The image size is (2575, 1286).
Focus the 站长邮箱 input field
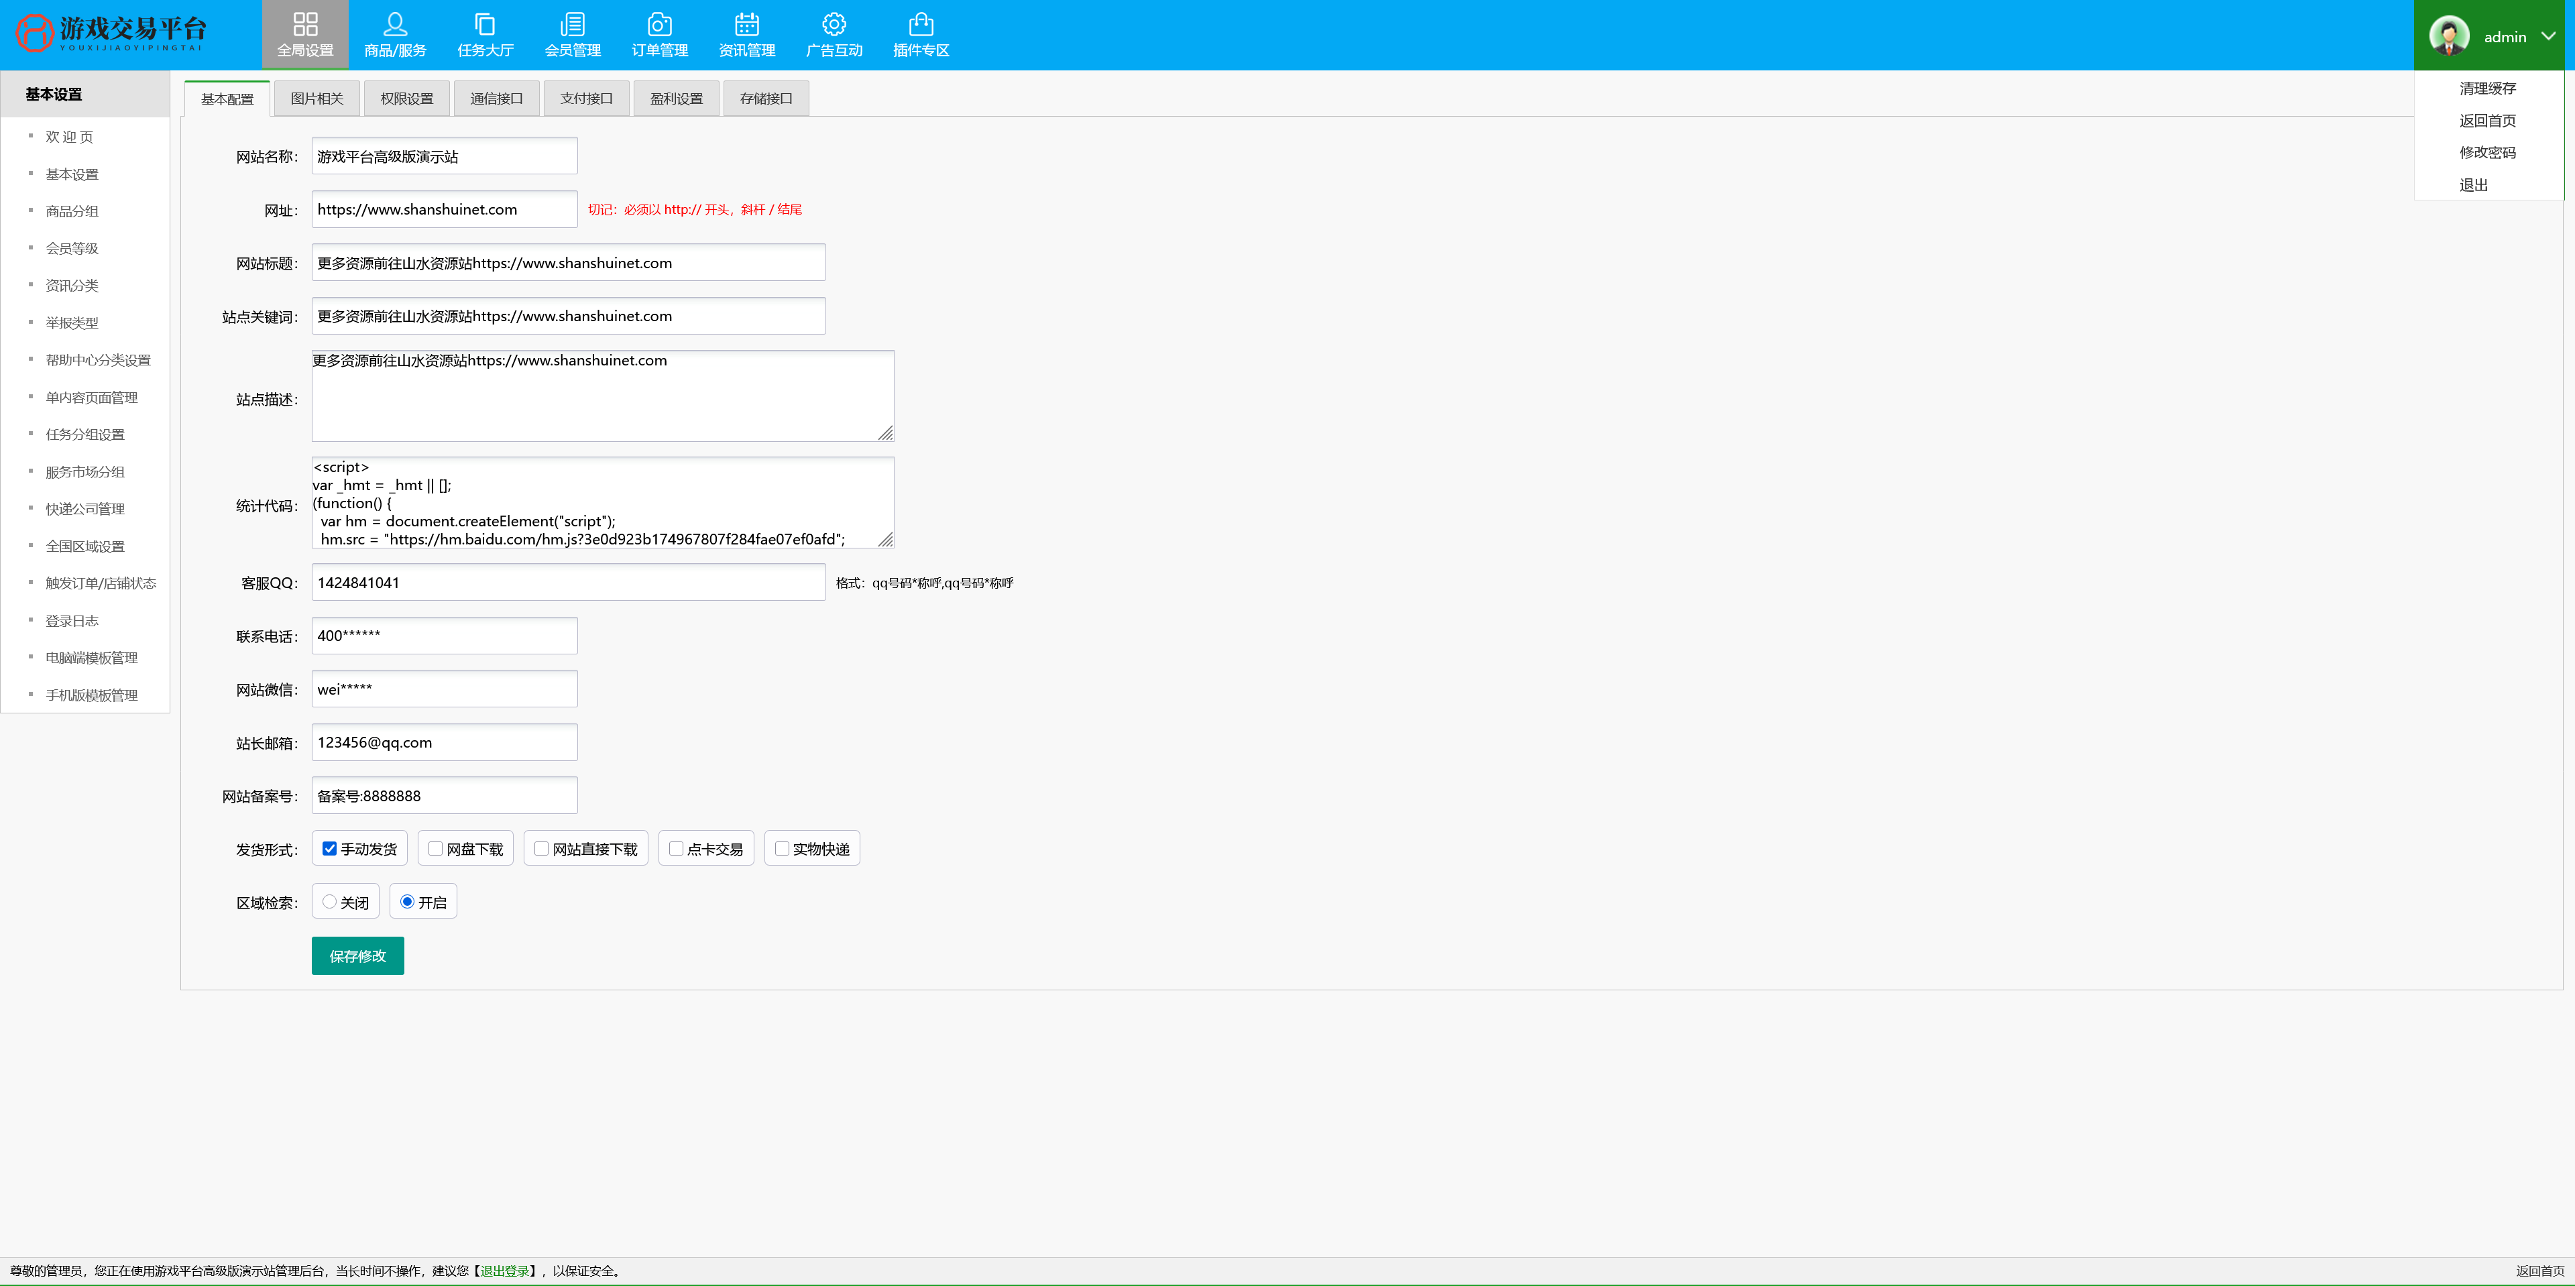(x=445, y=742)
